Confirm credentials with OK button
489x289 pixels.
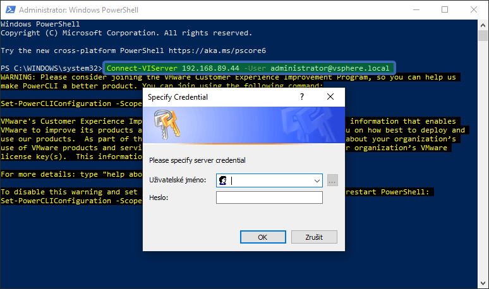tap(263, 237)
